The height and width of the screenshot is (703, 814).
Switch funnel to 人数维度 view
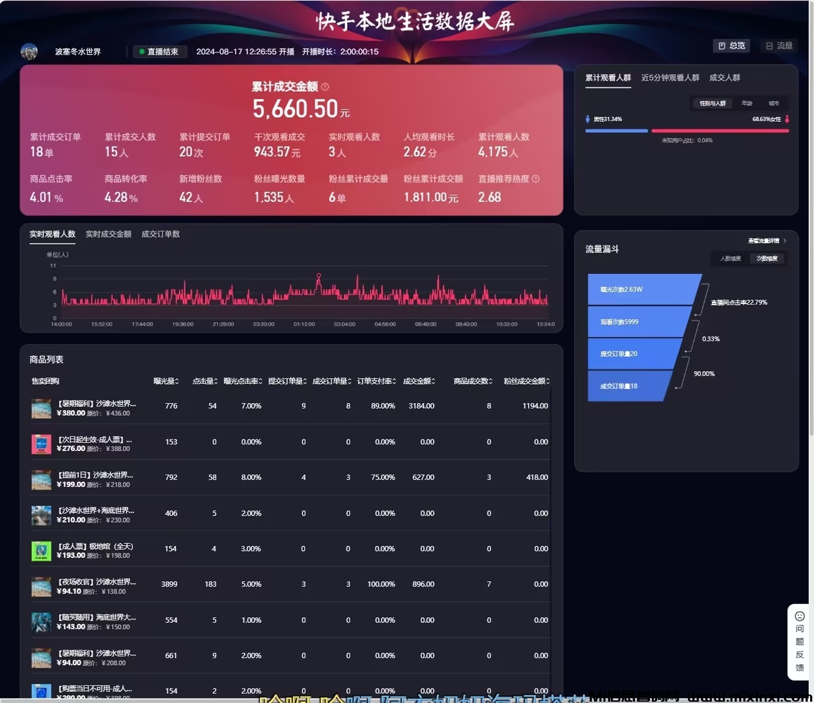point(730,258)
